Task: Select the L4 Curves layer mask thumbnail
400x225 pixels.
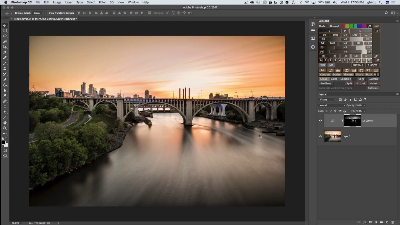Action: coord(352,121)
